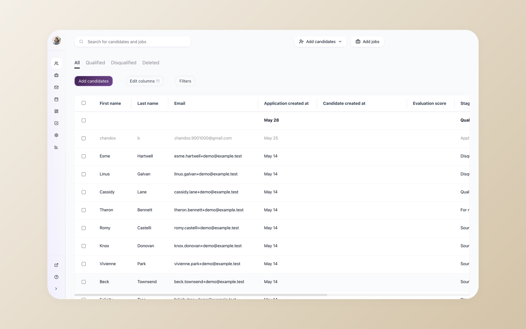Tick the checkbox for Knox Donovan
This screenshot has width=526, height=329.
tap(84, 246)
